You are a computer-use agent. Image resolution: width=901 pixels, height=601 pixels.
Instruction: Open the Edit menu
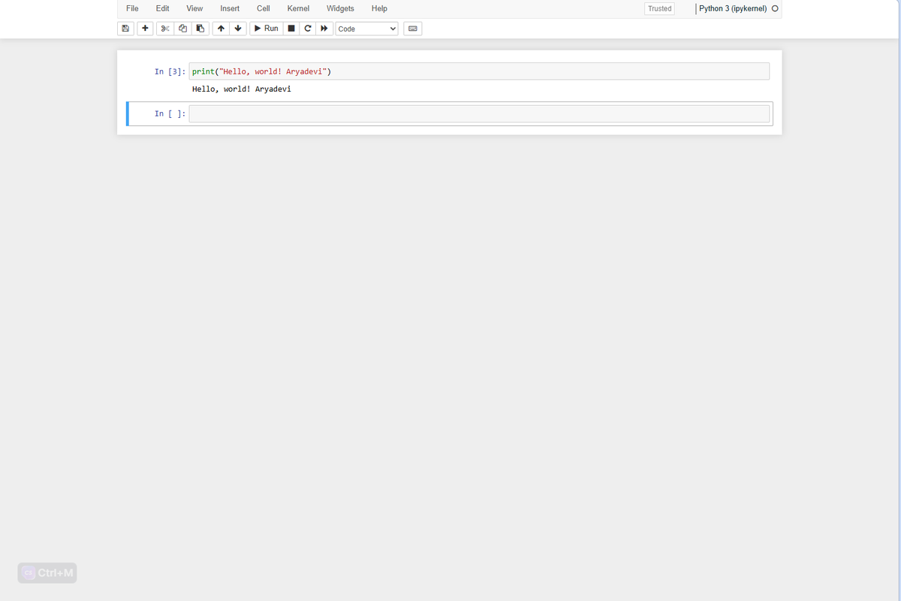point(162,8)
